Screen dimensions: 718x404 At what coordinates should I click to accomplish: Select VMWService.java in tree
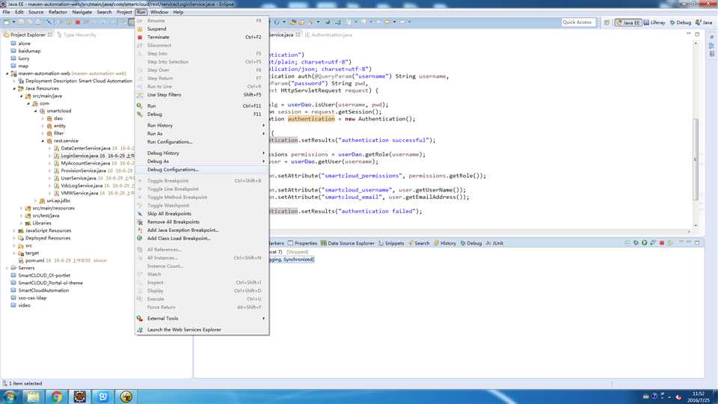[x=79, y=193]
